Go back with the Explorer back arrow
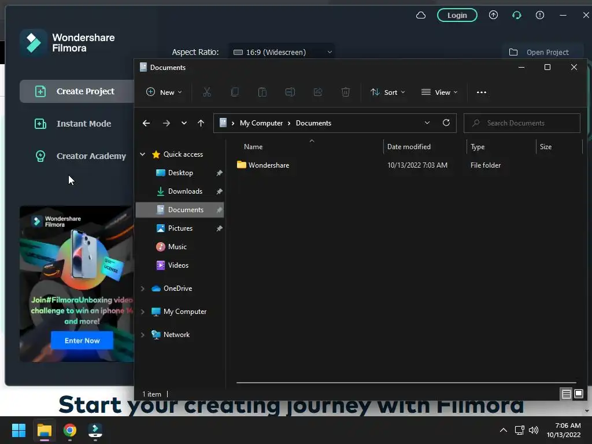Image resolution: width=592 pixels, height=444 pixels. 146,123
